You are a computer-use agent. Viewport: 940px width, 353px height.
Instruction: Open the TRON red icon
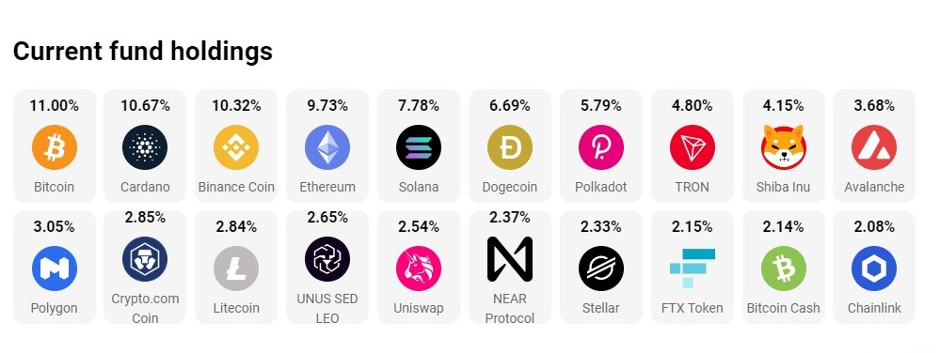click(x=692, y=147)
